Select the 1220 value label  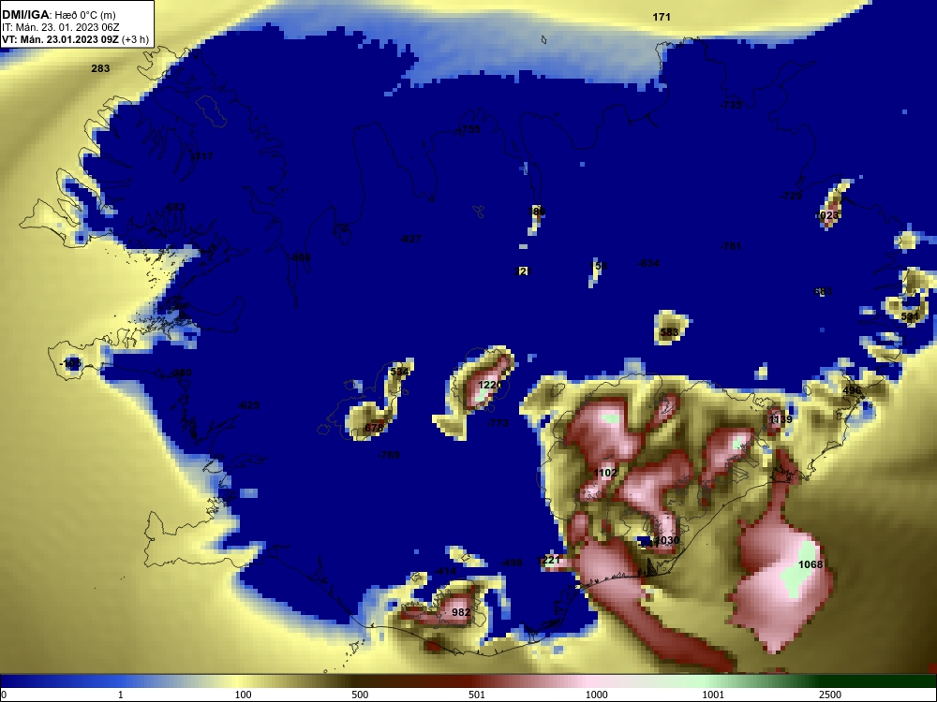point(490,385)
